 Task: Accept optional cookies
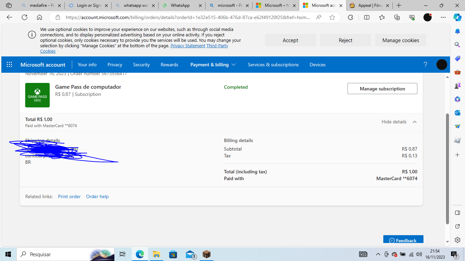[290, 40]
